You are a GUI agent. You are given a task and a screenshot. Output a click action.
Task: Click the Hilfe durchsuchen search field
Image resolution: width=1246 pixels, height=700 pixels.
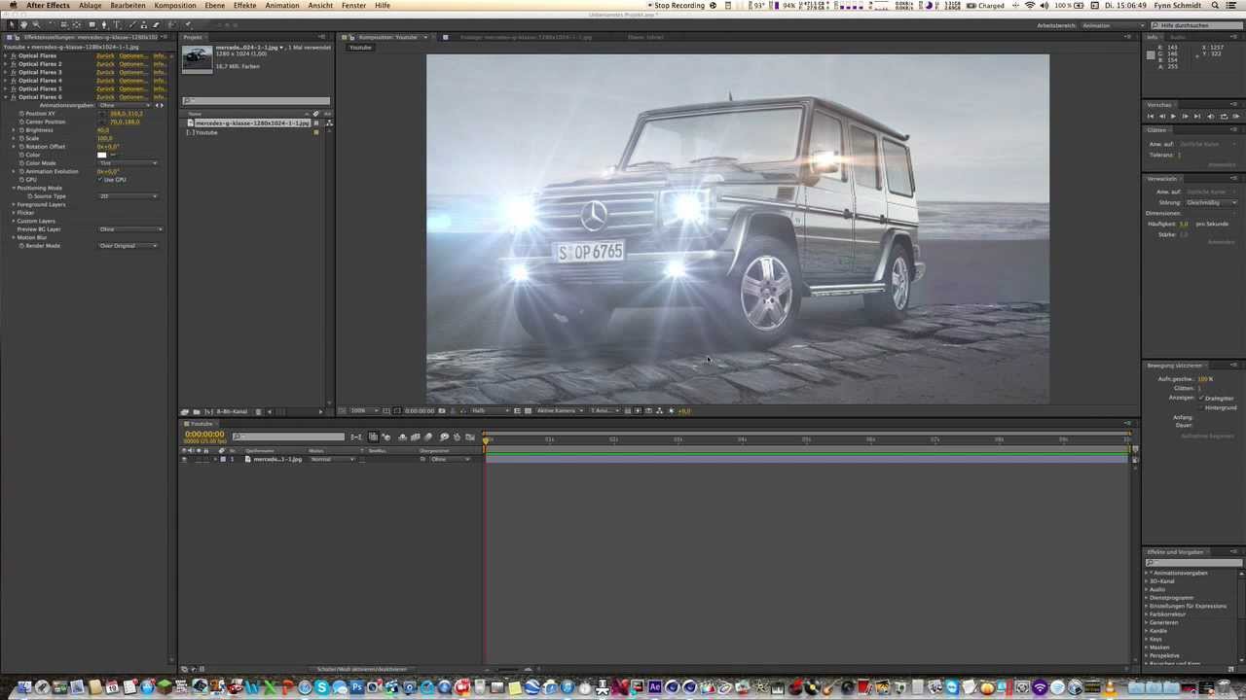pyautogui.click(x=1194, y=25)
